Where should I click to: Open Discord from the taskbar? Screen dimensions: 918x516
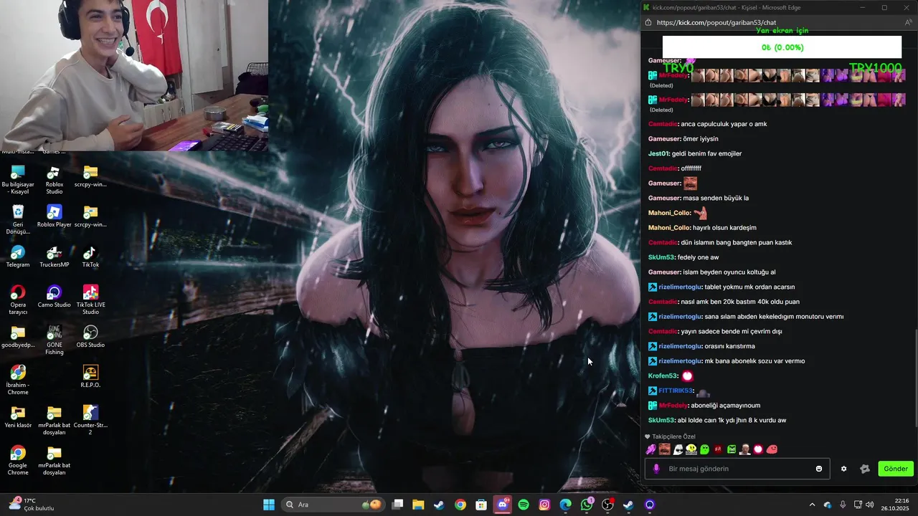pos(503,505)
